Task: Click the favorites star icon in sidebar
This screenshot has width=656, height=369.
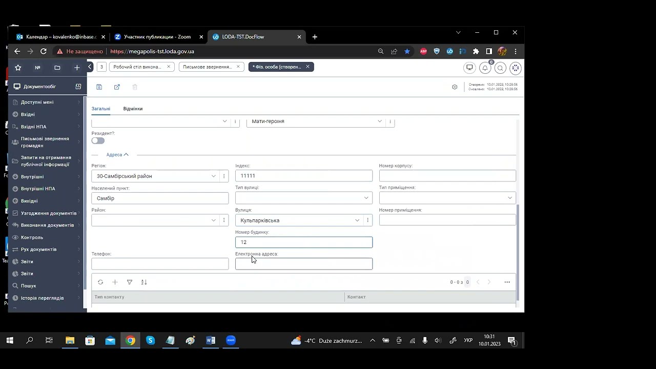Action: point(18,68)
